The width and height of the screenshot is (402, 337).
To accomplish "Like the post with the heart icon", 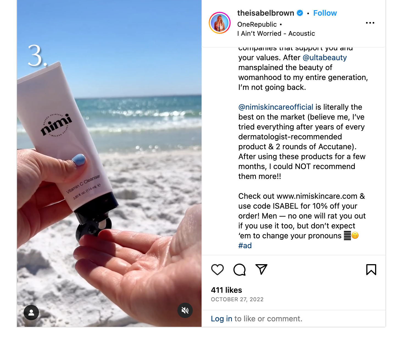I will tap(217, 270).
